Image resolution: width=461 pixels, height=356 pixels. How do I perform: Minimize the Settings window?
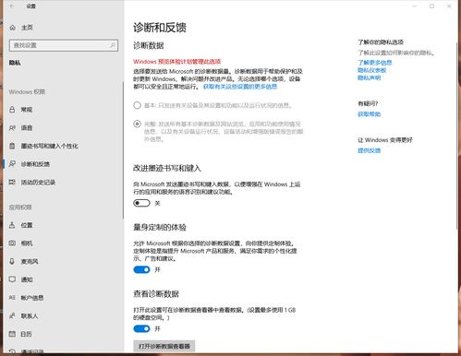415,6
